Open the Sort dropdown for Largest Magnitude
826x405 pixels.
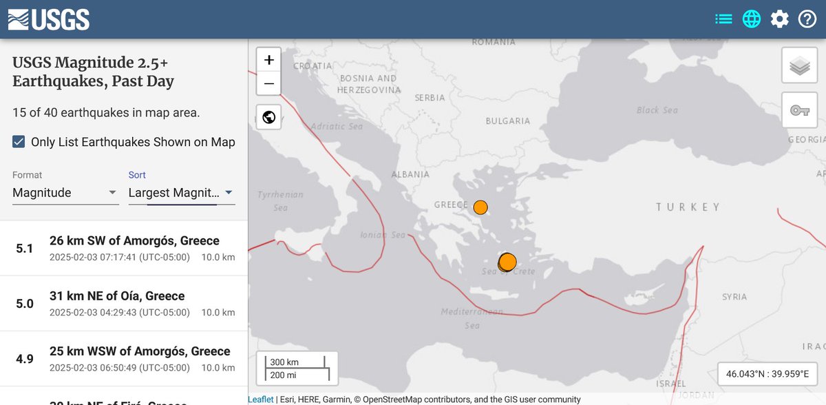(180, 193)
